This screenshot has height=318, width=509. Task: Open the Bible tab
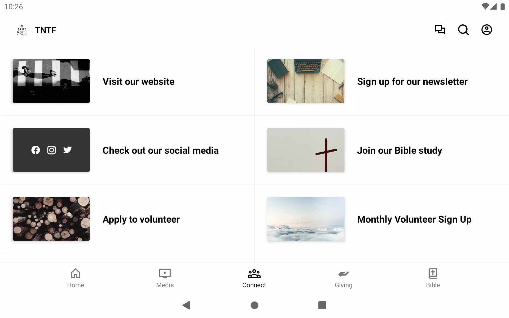(433, 278)
